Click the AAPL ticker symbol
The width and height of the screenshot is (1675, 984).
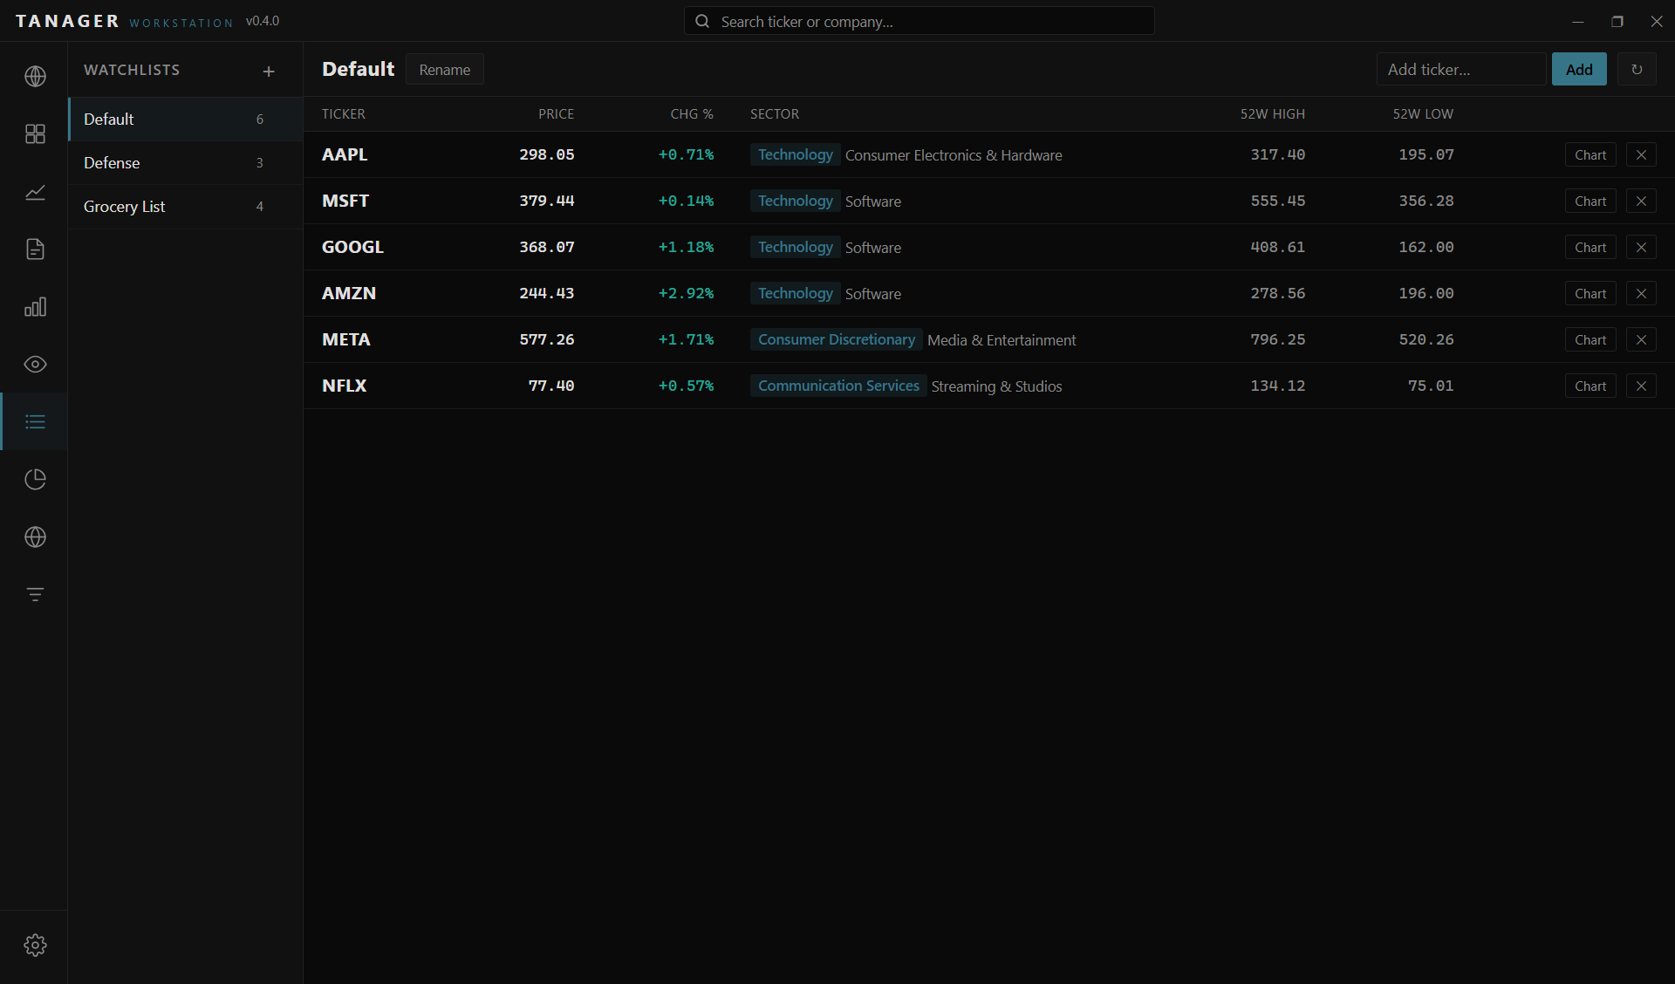point(345,154)
